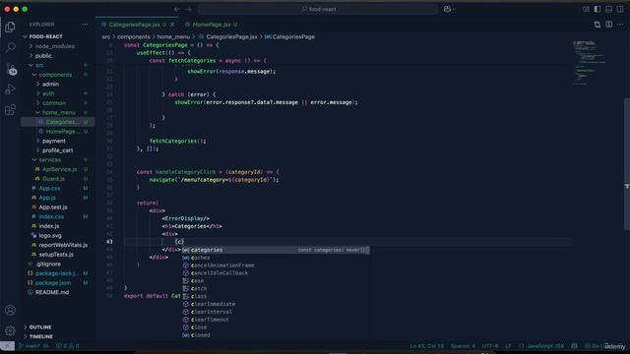Click the code minimap preview
The width and height of the screenshot is (630, 354).
coord(590,62)
